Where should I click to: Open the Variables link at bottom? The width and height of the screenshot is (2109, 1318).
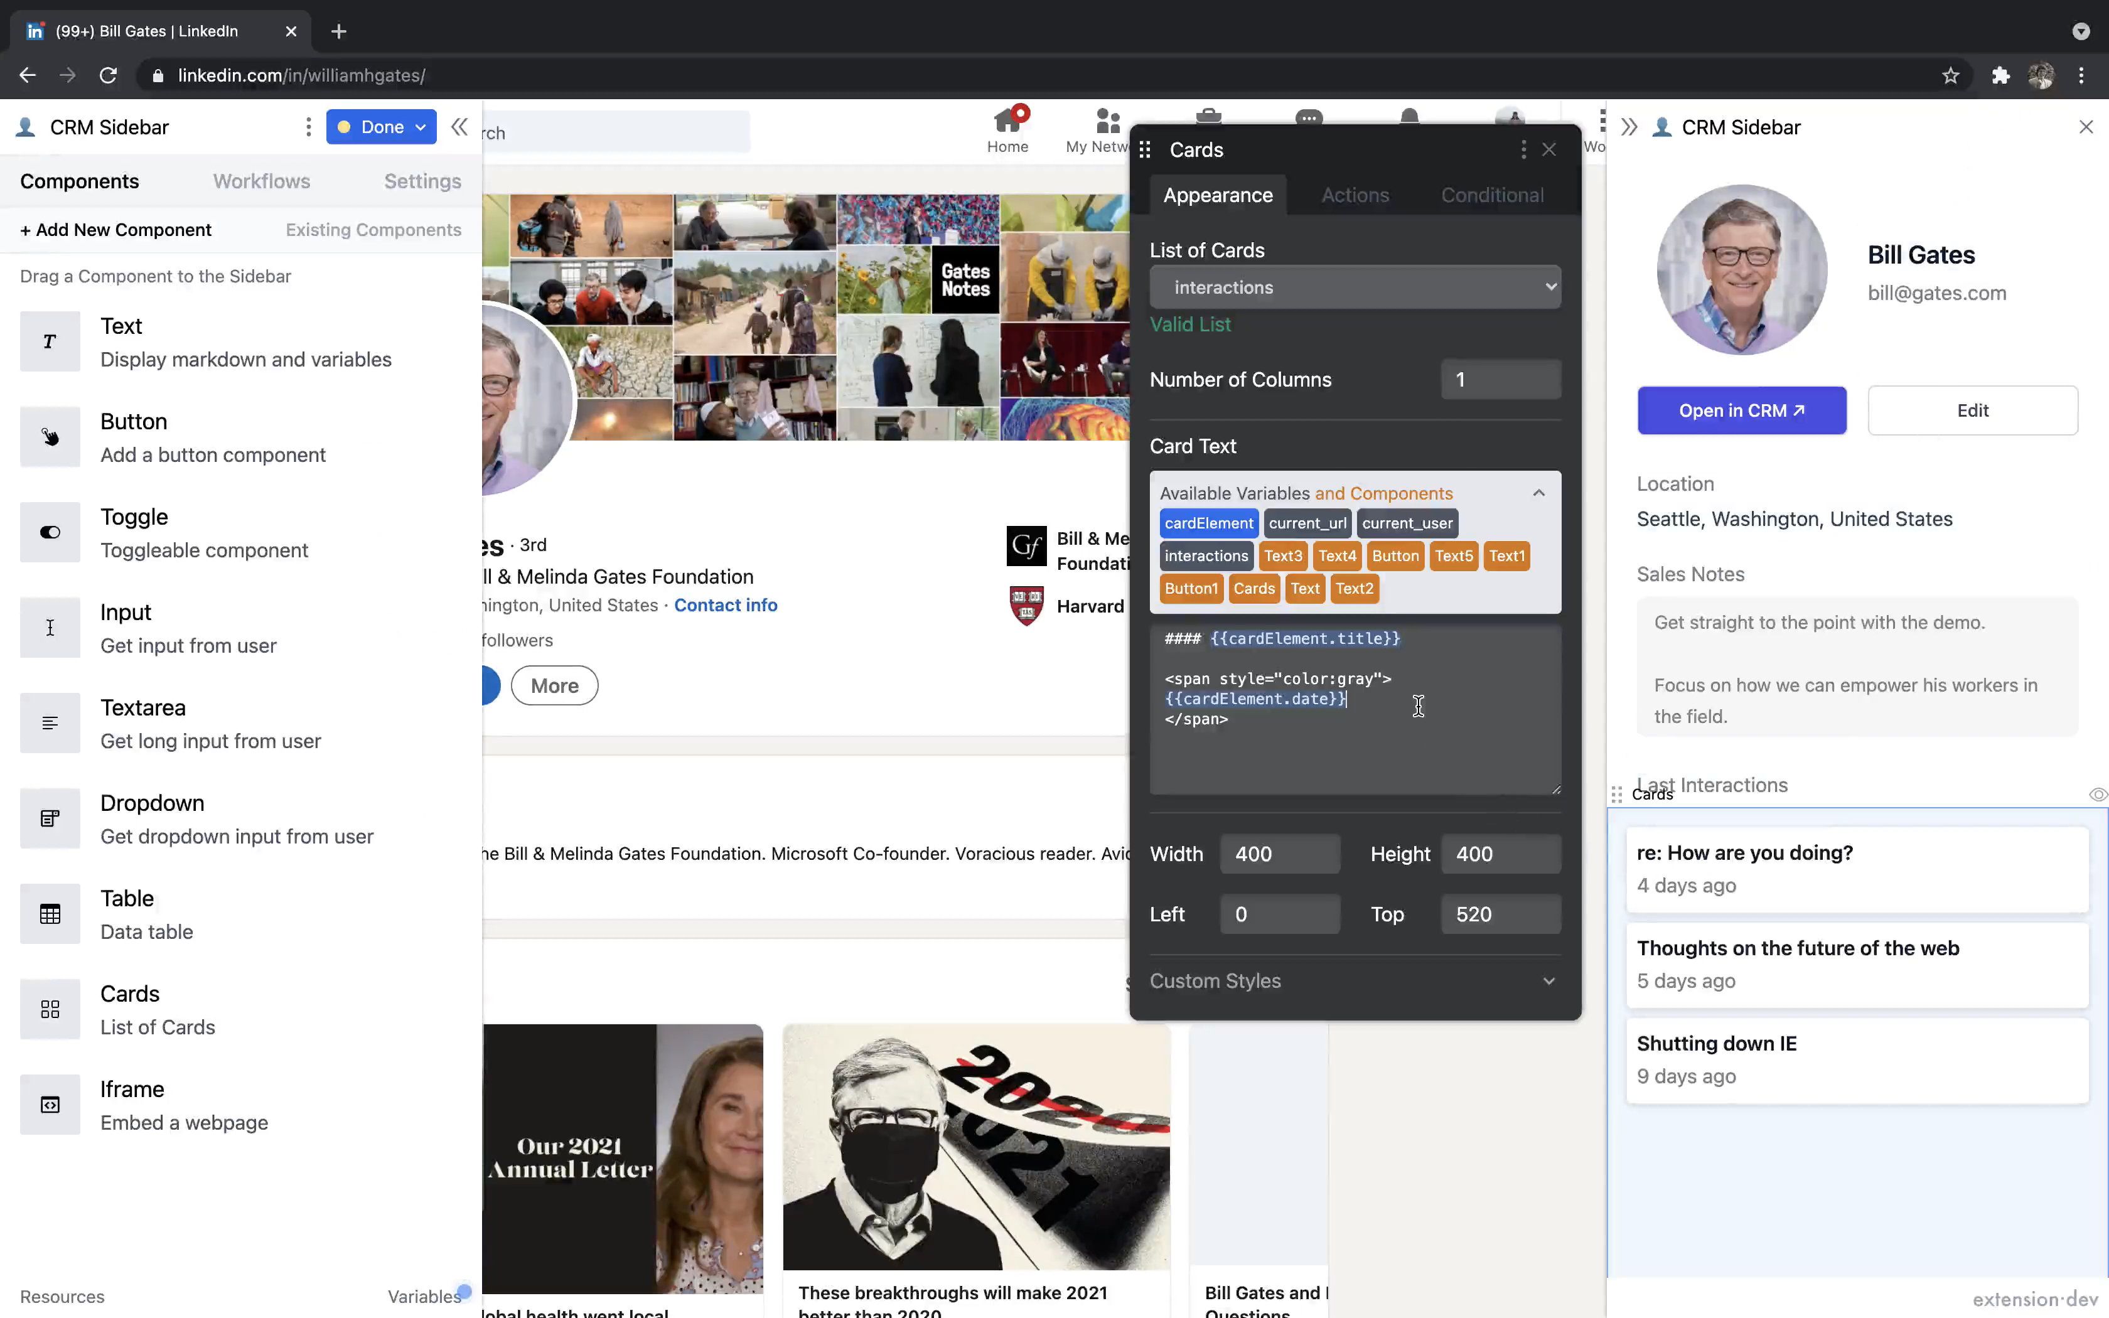click(424, 1296)
